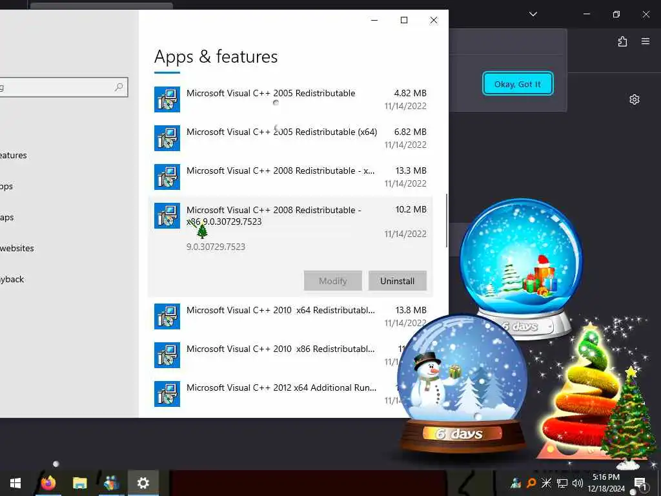
Task: Click the gear icon in browser page
Action: (x=635, y=99)
